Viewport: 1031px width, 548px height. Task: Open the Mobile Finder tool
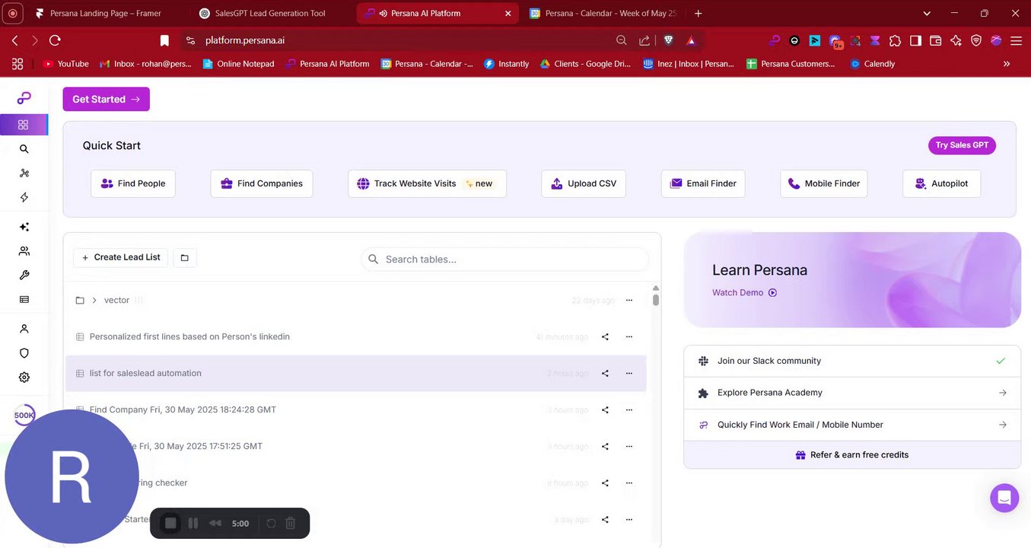824,183
